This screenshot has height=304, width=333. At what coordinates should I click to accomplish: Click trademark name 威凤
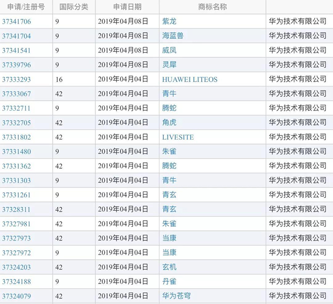point(169,50)
